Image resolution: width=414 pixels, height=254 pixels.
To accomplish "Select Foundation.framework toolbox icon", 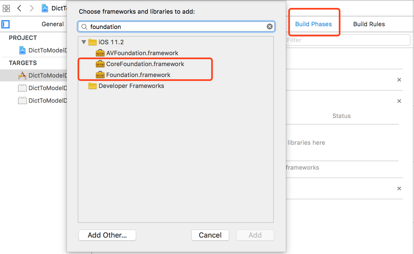I will [100, 75].
